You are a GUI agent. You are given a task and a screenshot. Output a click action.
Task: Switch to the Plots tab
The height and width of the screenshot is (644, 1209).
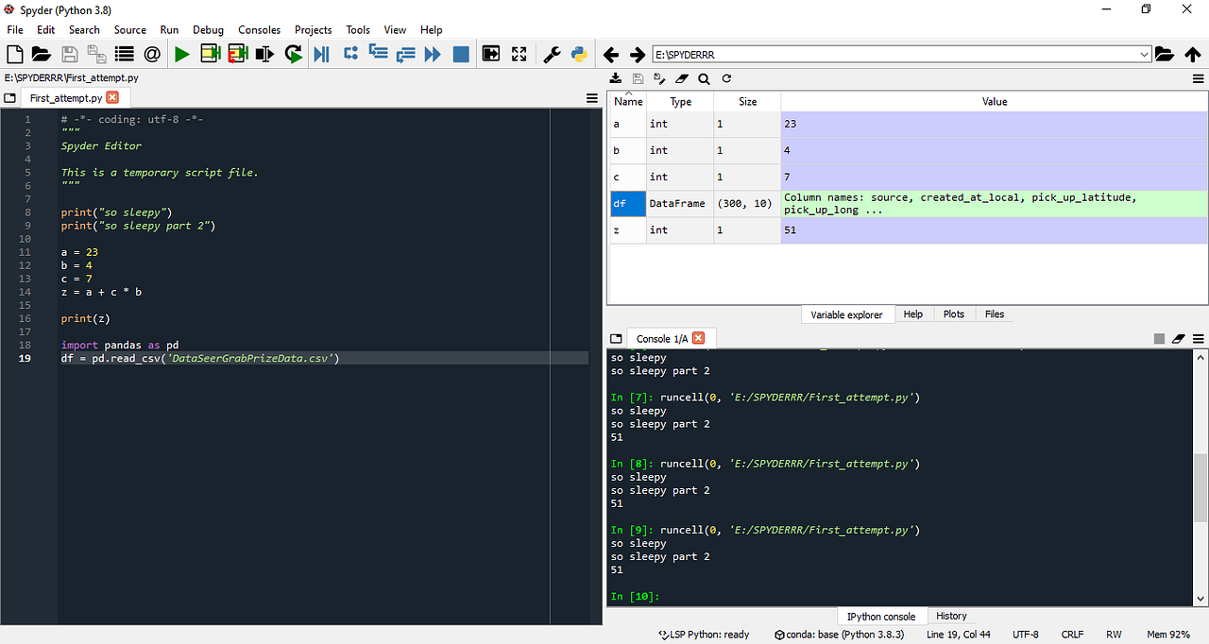[x=953, y=314]
